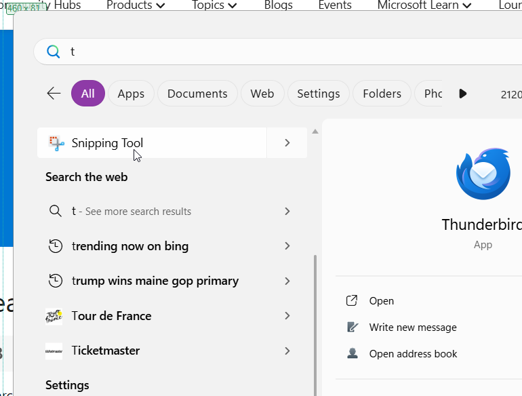Click the Write new message pencil icon

point(353,327)
